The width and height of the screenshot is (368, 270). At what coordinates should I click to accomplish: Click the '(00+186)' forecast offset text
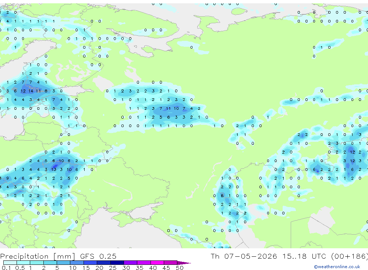click(x=350, y=256)
